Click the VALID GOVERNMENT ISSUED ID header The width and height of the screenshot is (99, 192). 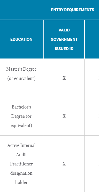coord(64,39)
